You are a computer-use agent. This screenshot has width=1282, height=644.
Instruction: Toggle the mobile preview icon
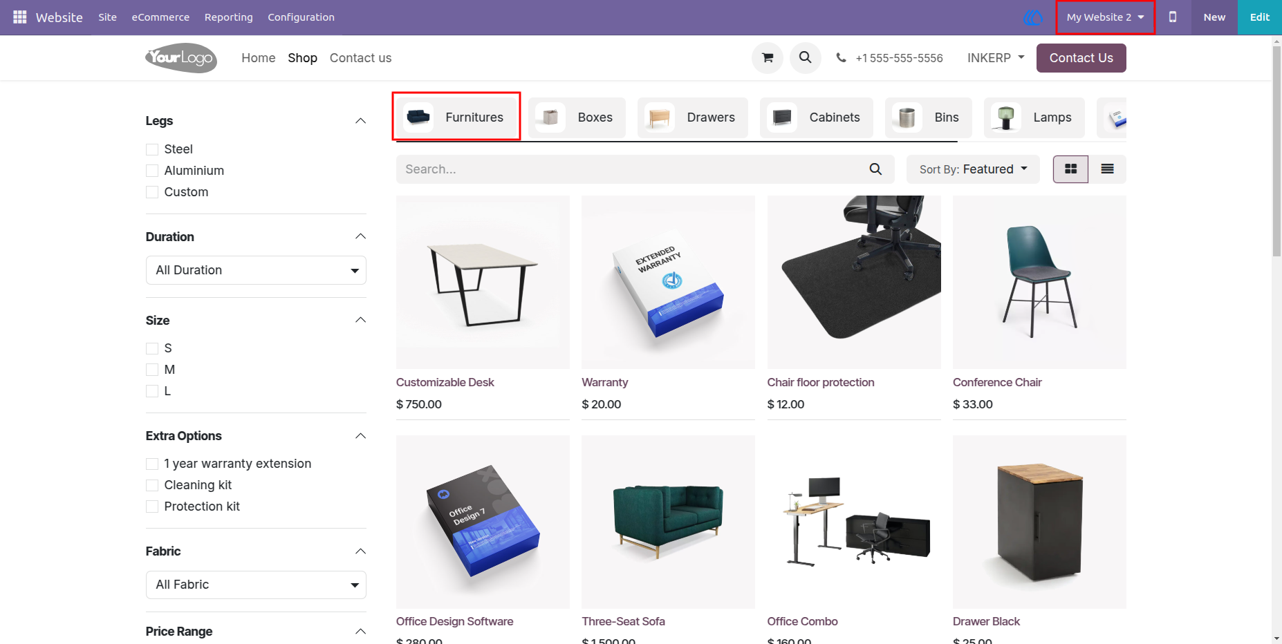point(1173,17)
